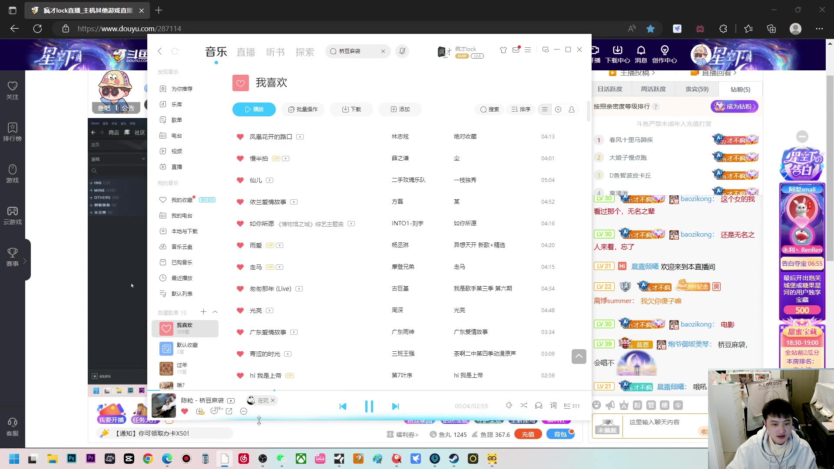The width and height of the screenshot is (834, 469).
Task: Switch song list to album view
Action: coord(558,109)
